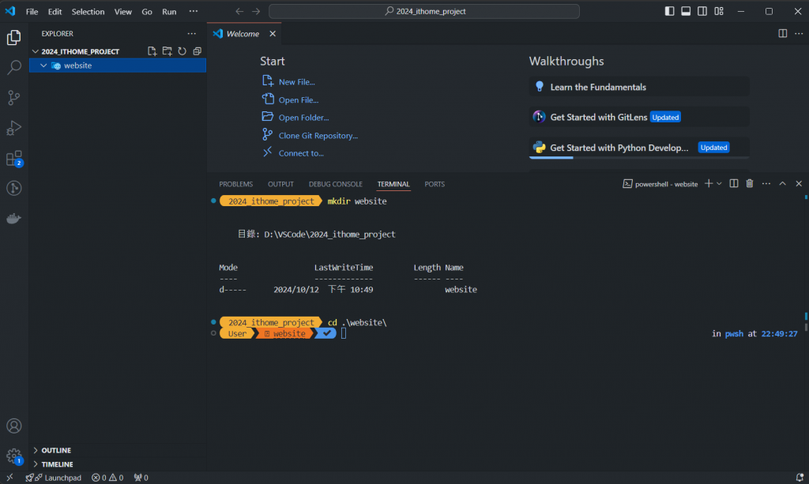809x484 pixels.
Task: Click the Connect to... link
Action: tap(301, 153)
